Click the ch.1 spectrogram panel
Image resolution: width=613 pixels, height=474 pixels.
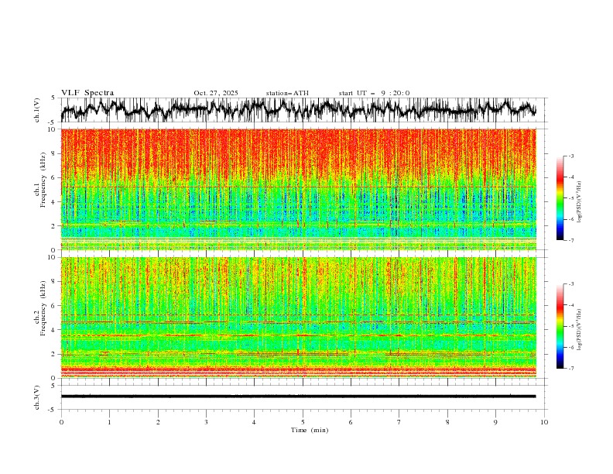[299, 189]
